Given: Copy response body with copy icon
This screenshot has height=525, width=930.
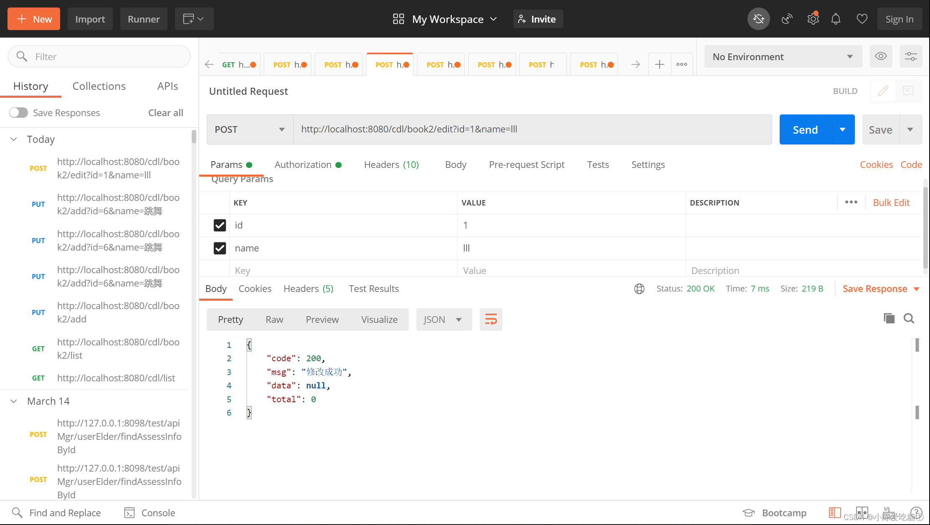Looking at the screenshot, I should tap(889, 319).
